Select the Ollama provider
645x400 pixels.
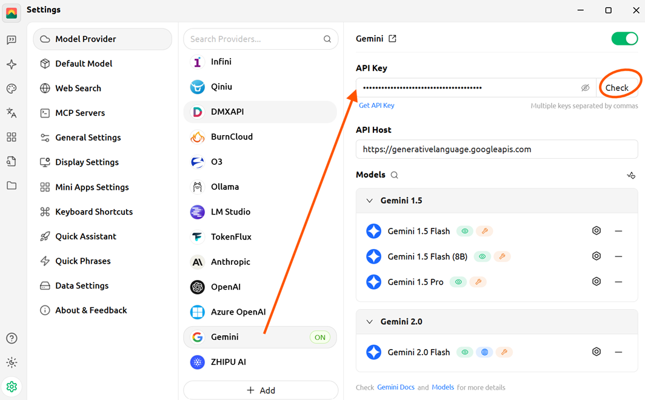click(260, 187)
